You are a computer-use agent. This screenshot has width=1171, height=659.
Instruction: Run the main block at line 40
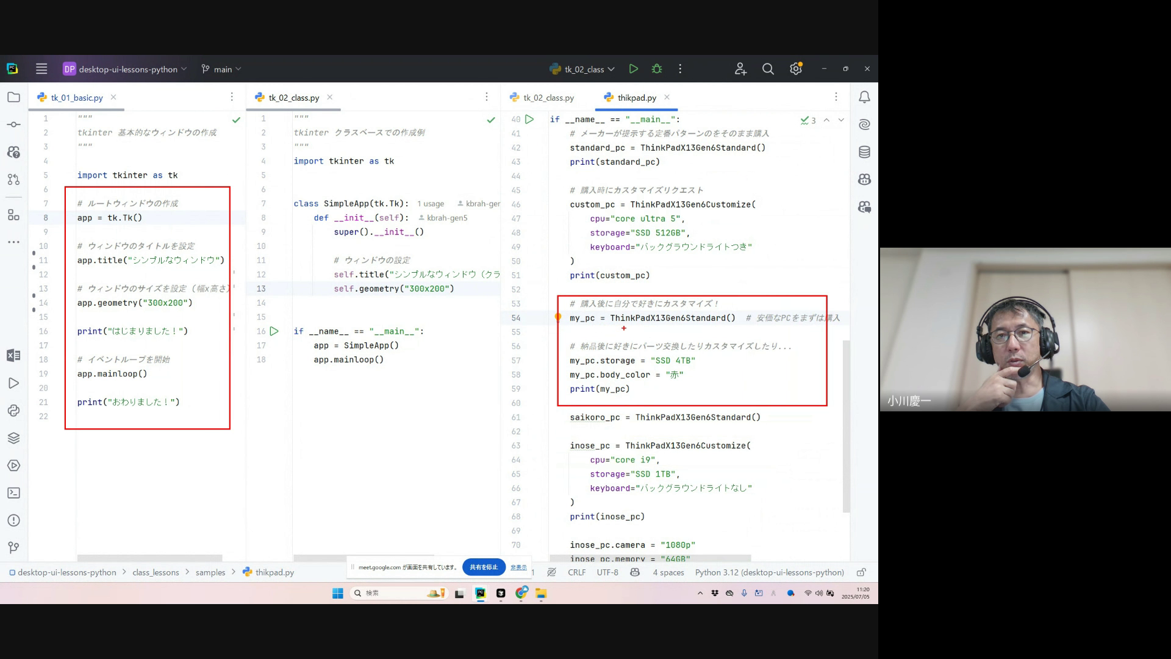529,120
